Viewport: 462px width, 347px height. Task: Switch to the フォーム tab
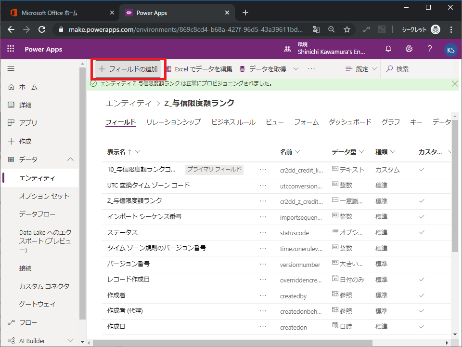coord(307,122)
